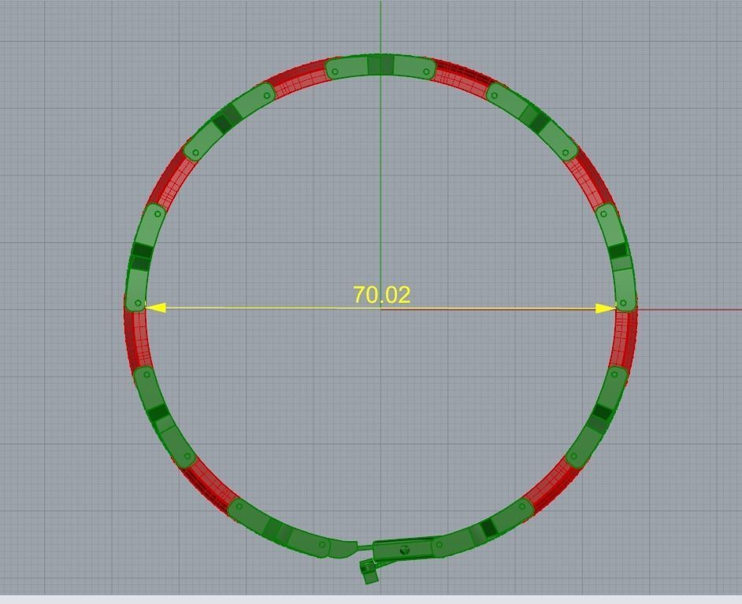This screenshot has width=742, height=604.
Task: Pick the green vertical axis line above the ring
Action: click(x=380, y=27)
